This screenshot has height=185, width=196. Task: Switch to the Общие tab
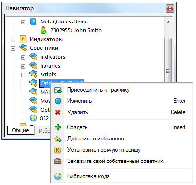tap(21, 130)
